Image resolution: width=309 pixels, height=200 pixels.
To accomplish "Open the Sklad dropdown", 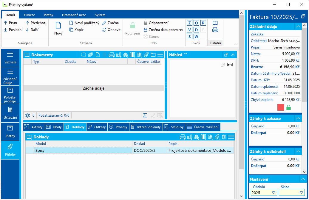I will [301, 193].
